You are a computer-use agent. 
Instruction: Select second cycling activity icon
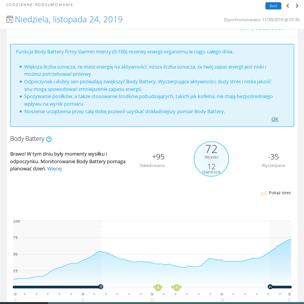[176, 287]
